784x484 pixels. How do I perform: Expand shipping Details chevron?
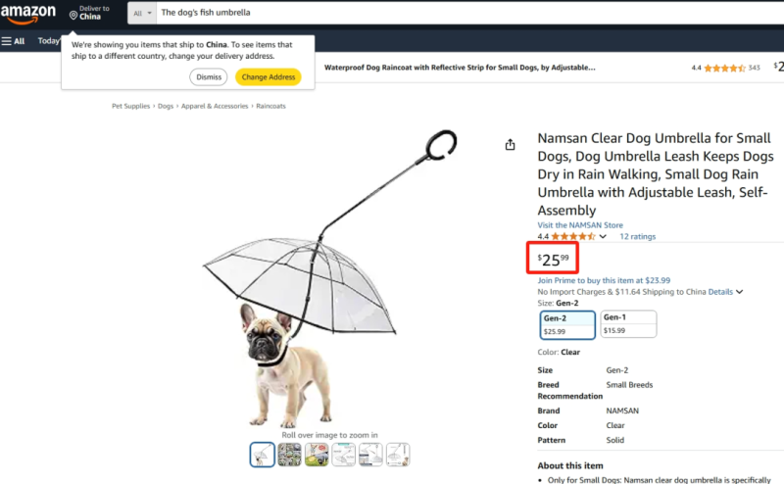[740, 292]
